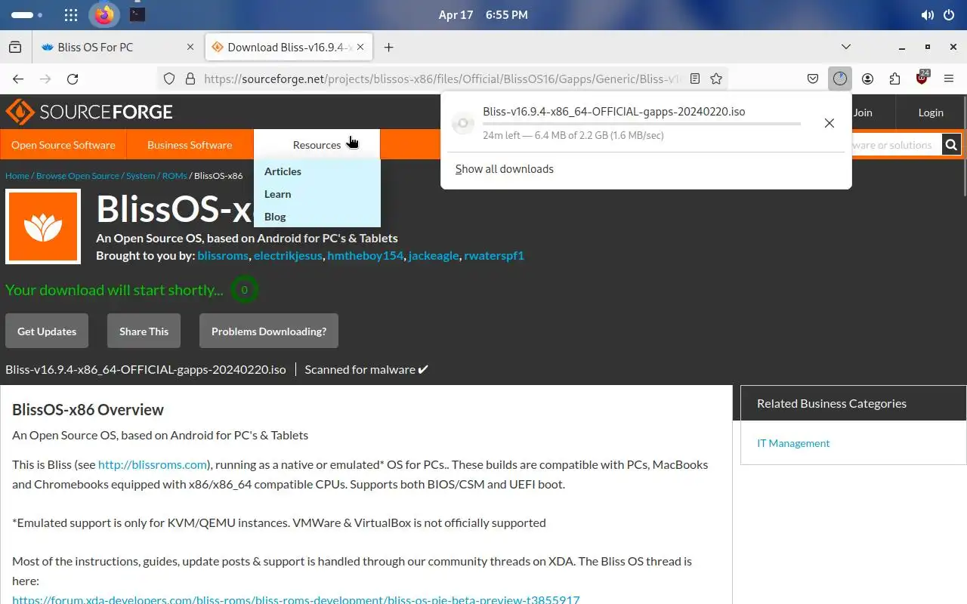Visit the rwaterspf1 contributor profile
Viewport: 967px width, 604px height.
pos(494,255)
